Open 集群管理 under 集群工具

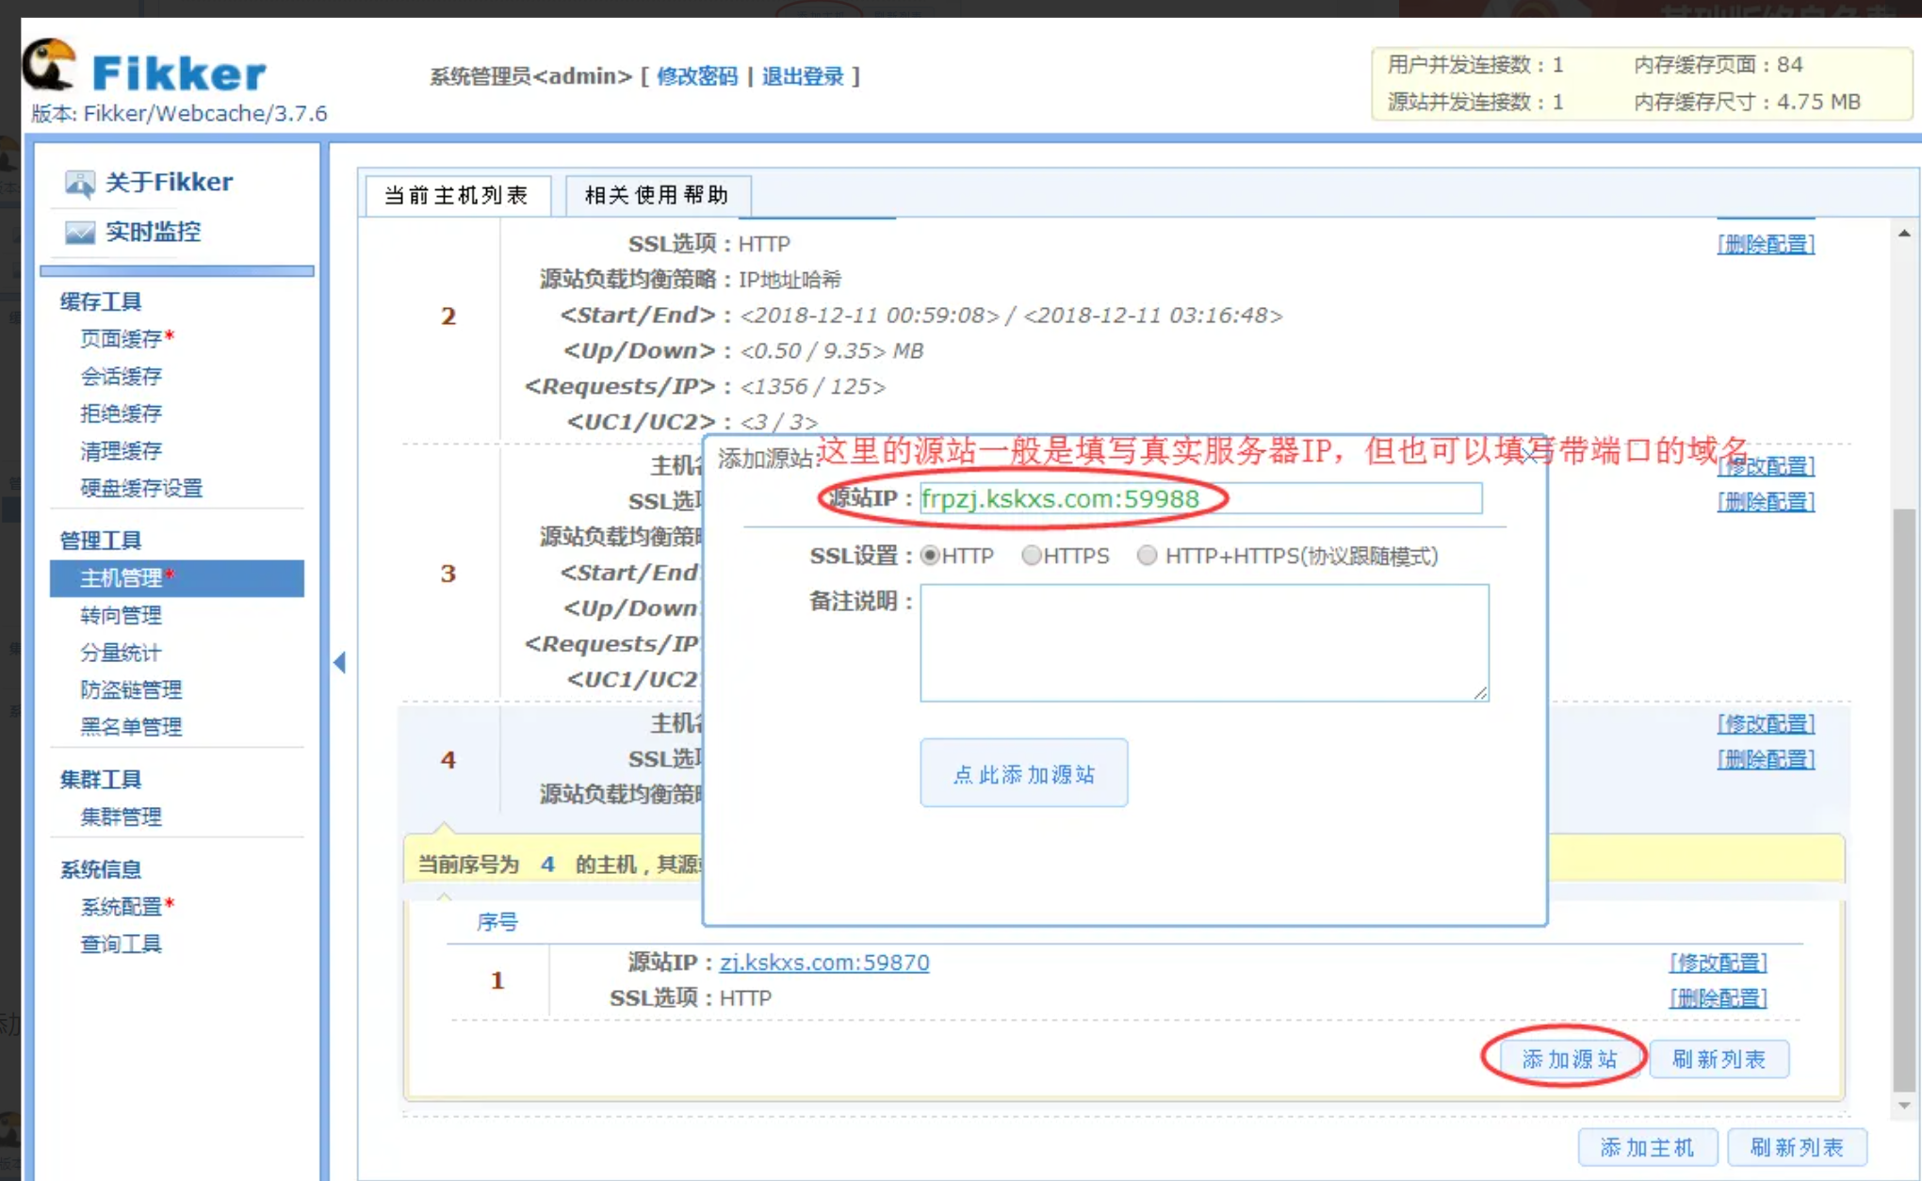tap(122, 817)
